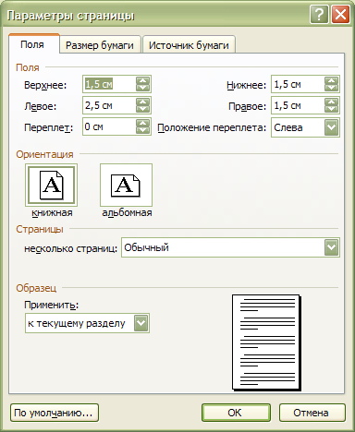Click the Положение переплета label
Screen dimensions: 355x432
point(212,127)
